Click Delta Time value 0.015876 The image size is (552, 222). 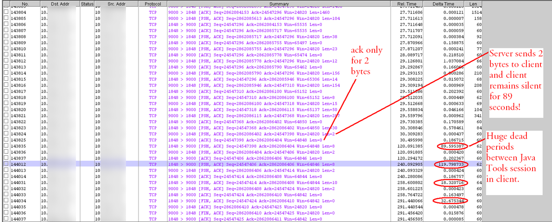click(x=453, y=213)
